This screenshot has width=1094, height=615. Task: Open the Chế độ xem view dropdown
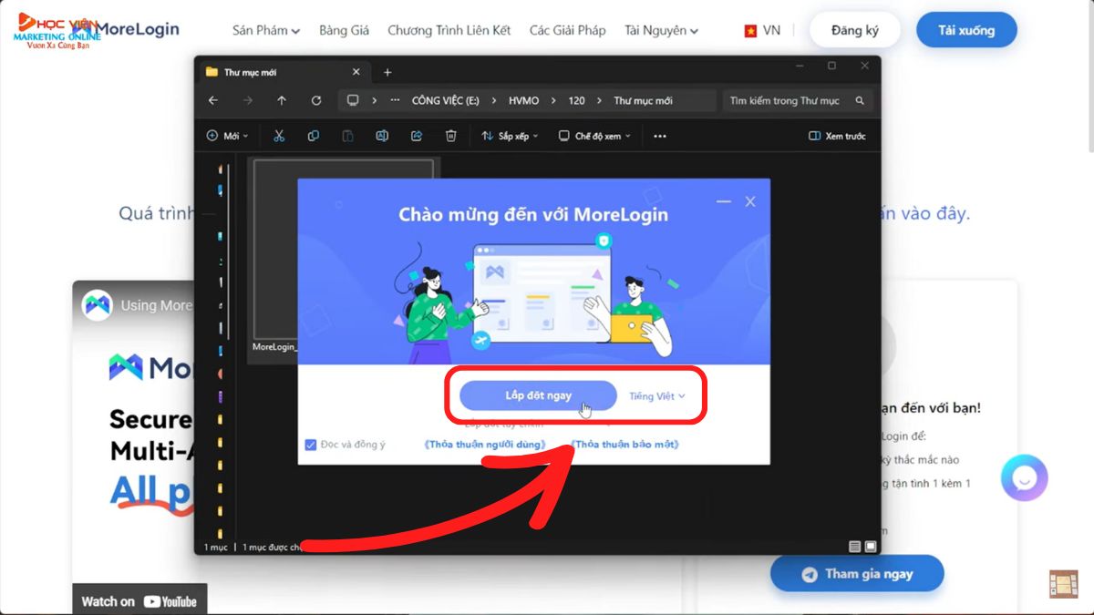tap(593, 136)
